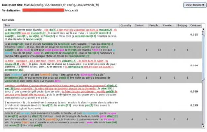Image resolution: width=207 pixels, height=132 pixels.
Task: Sort by the Causality column header
Action: click(126, 25)
